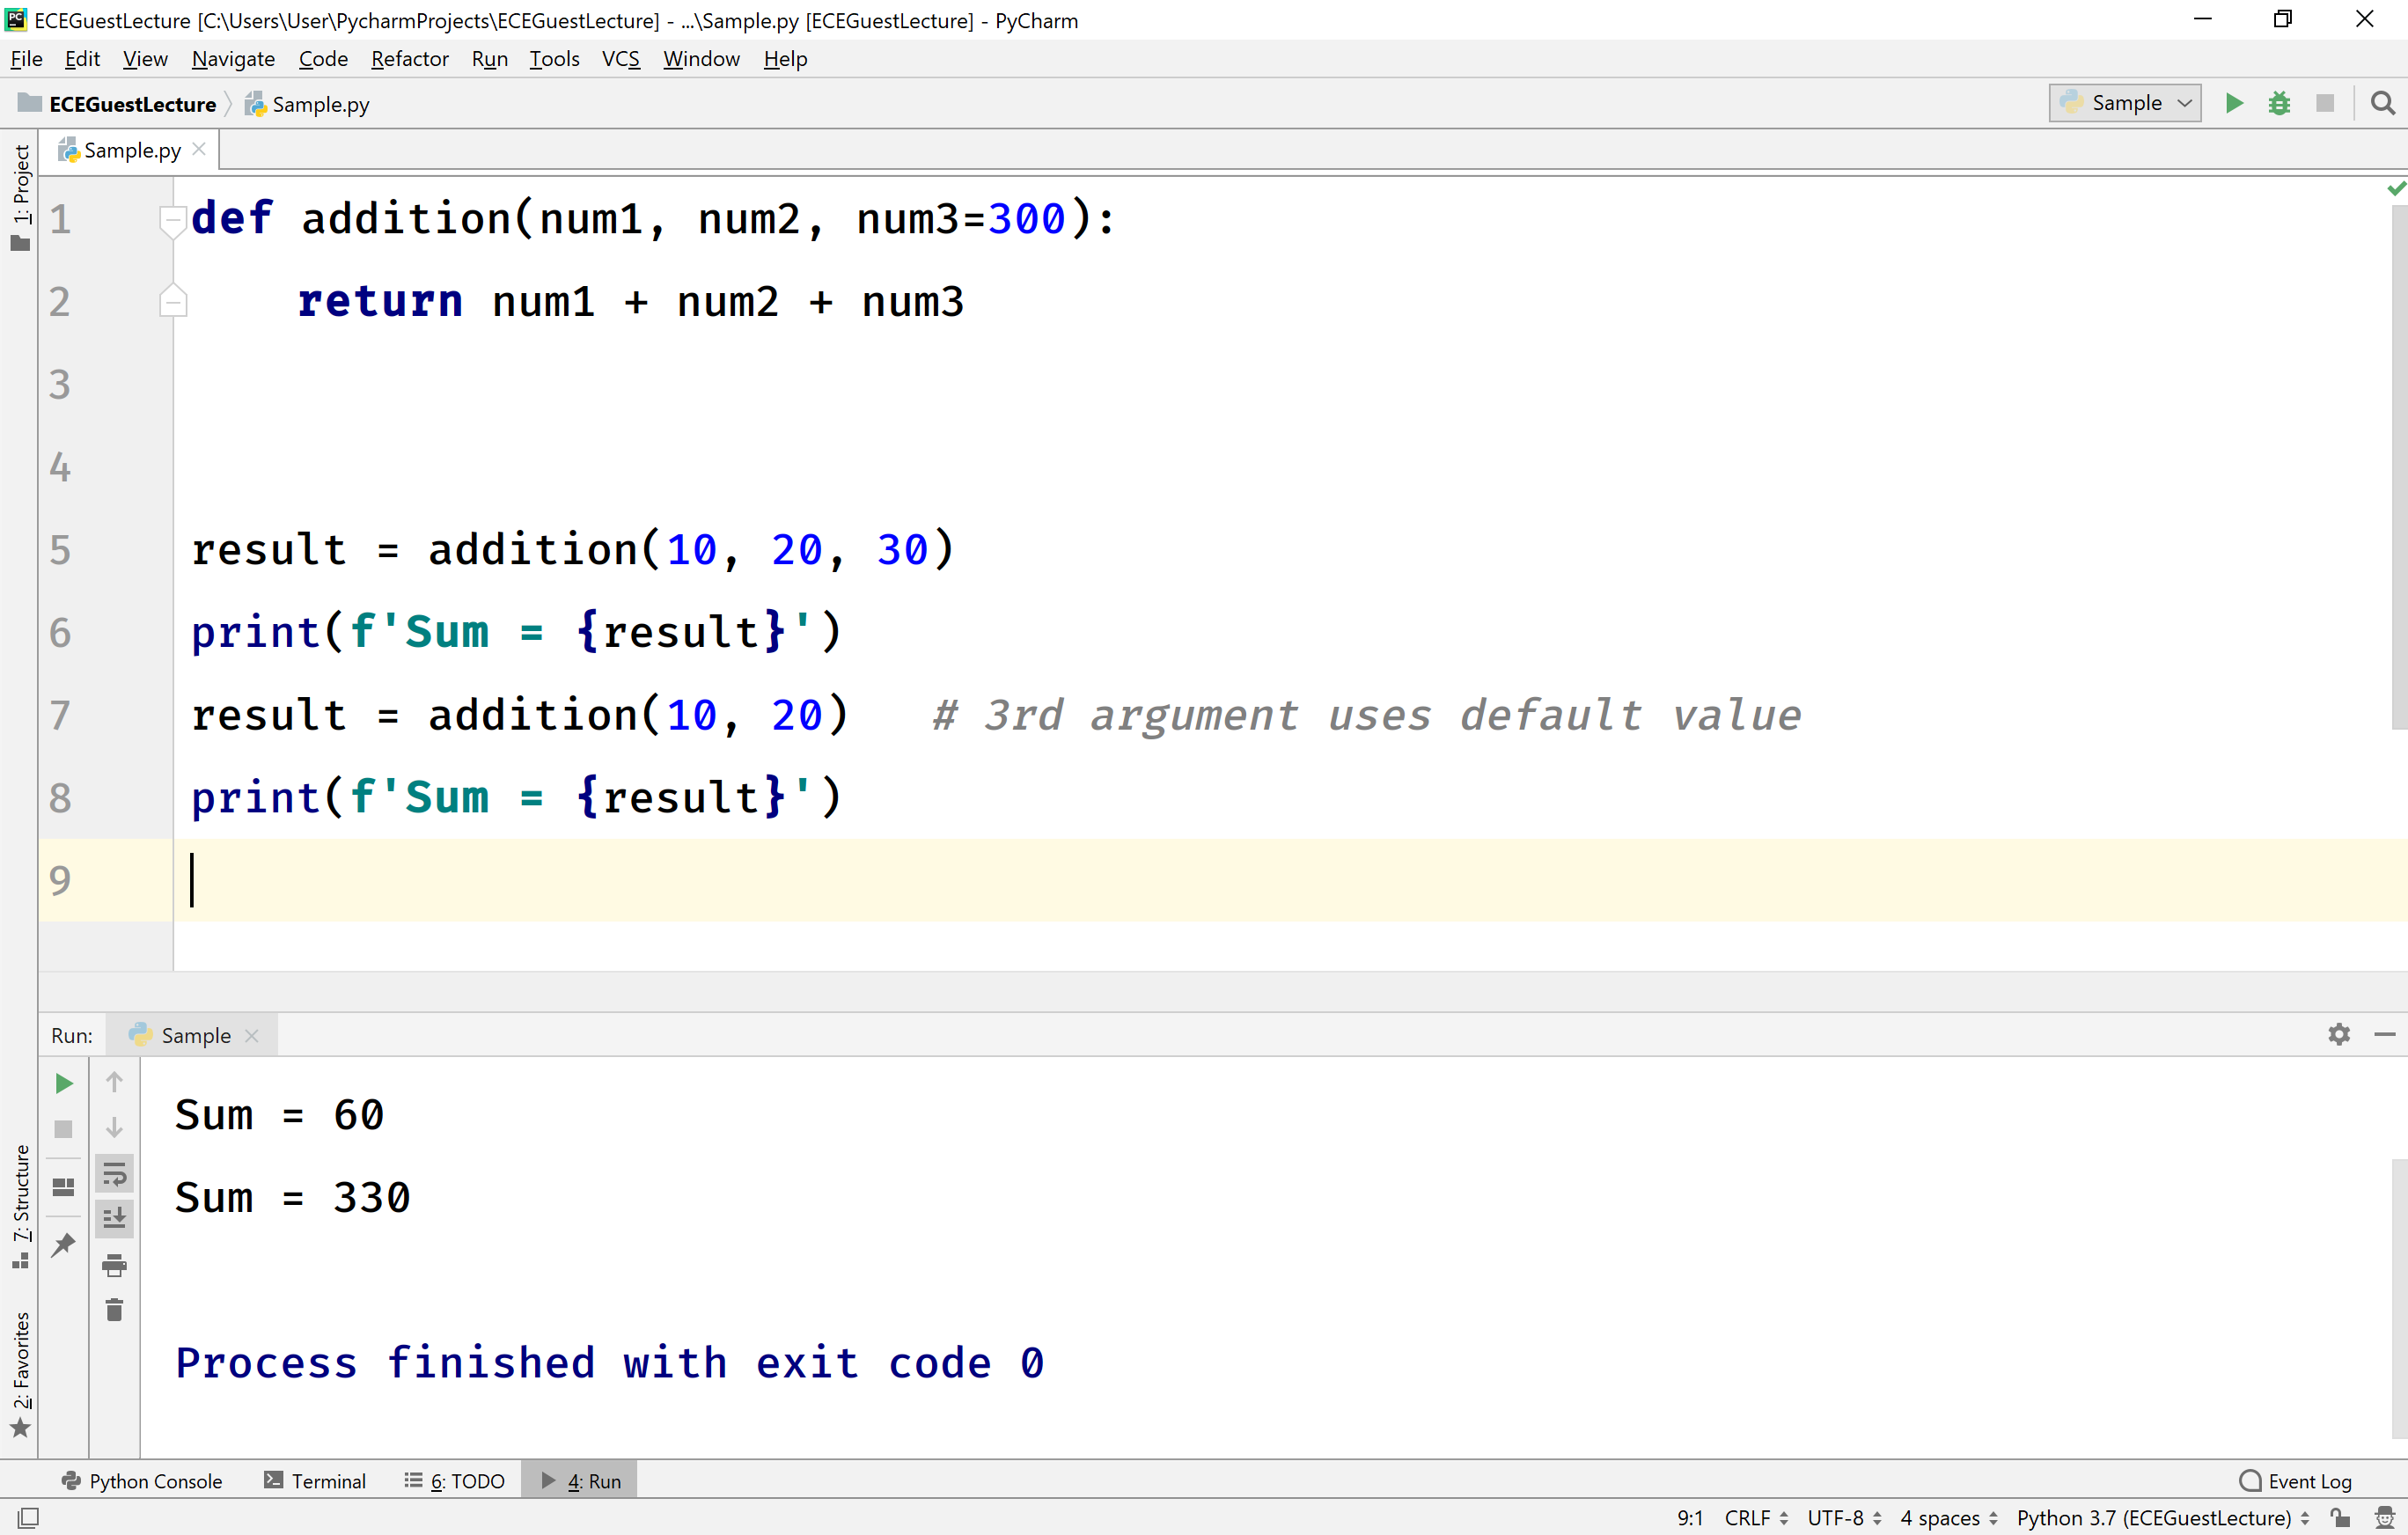Open Run panel settings gear
This screenshot has height=1535, width=2408.
tap(2338, 1034)
